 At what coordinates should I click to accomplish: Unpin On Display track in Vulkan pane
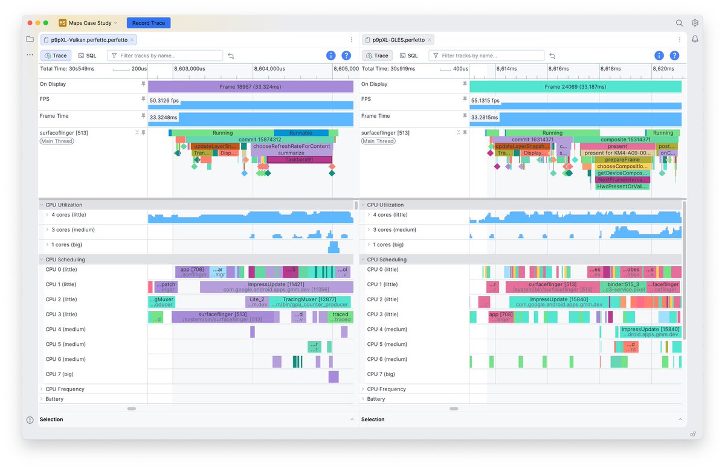point(144,84)
